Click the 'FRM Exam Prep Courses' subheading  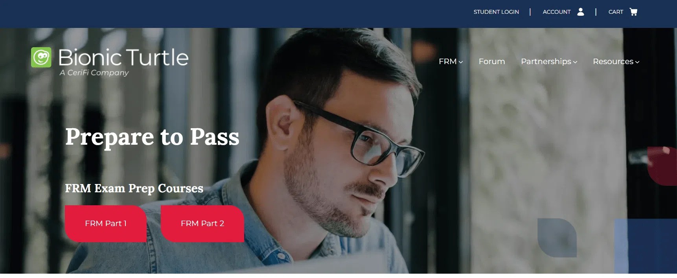(134, 188)
